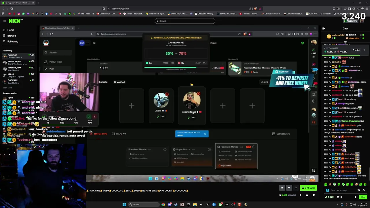
Task: Click the hammer moderator icon in chat input
Action: pyautogui.click(x=327, y=190)
